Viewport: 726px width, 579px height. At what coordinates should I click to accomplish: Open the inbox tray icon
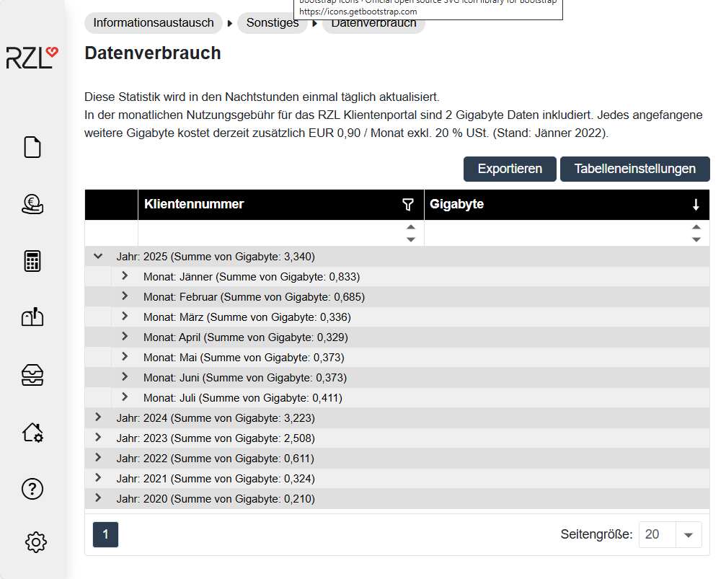coord(32,374)
